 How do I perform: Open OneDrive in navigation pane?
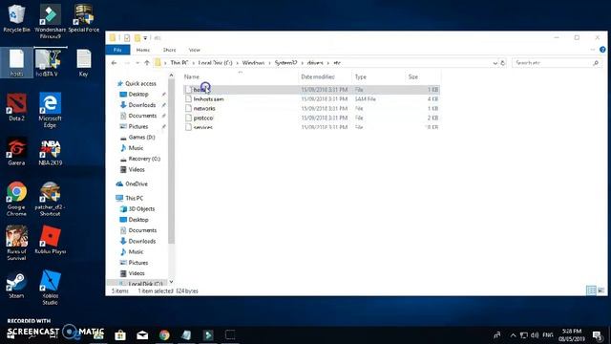click(x=137, y=183)
